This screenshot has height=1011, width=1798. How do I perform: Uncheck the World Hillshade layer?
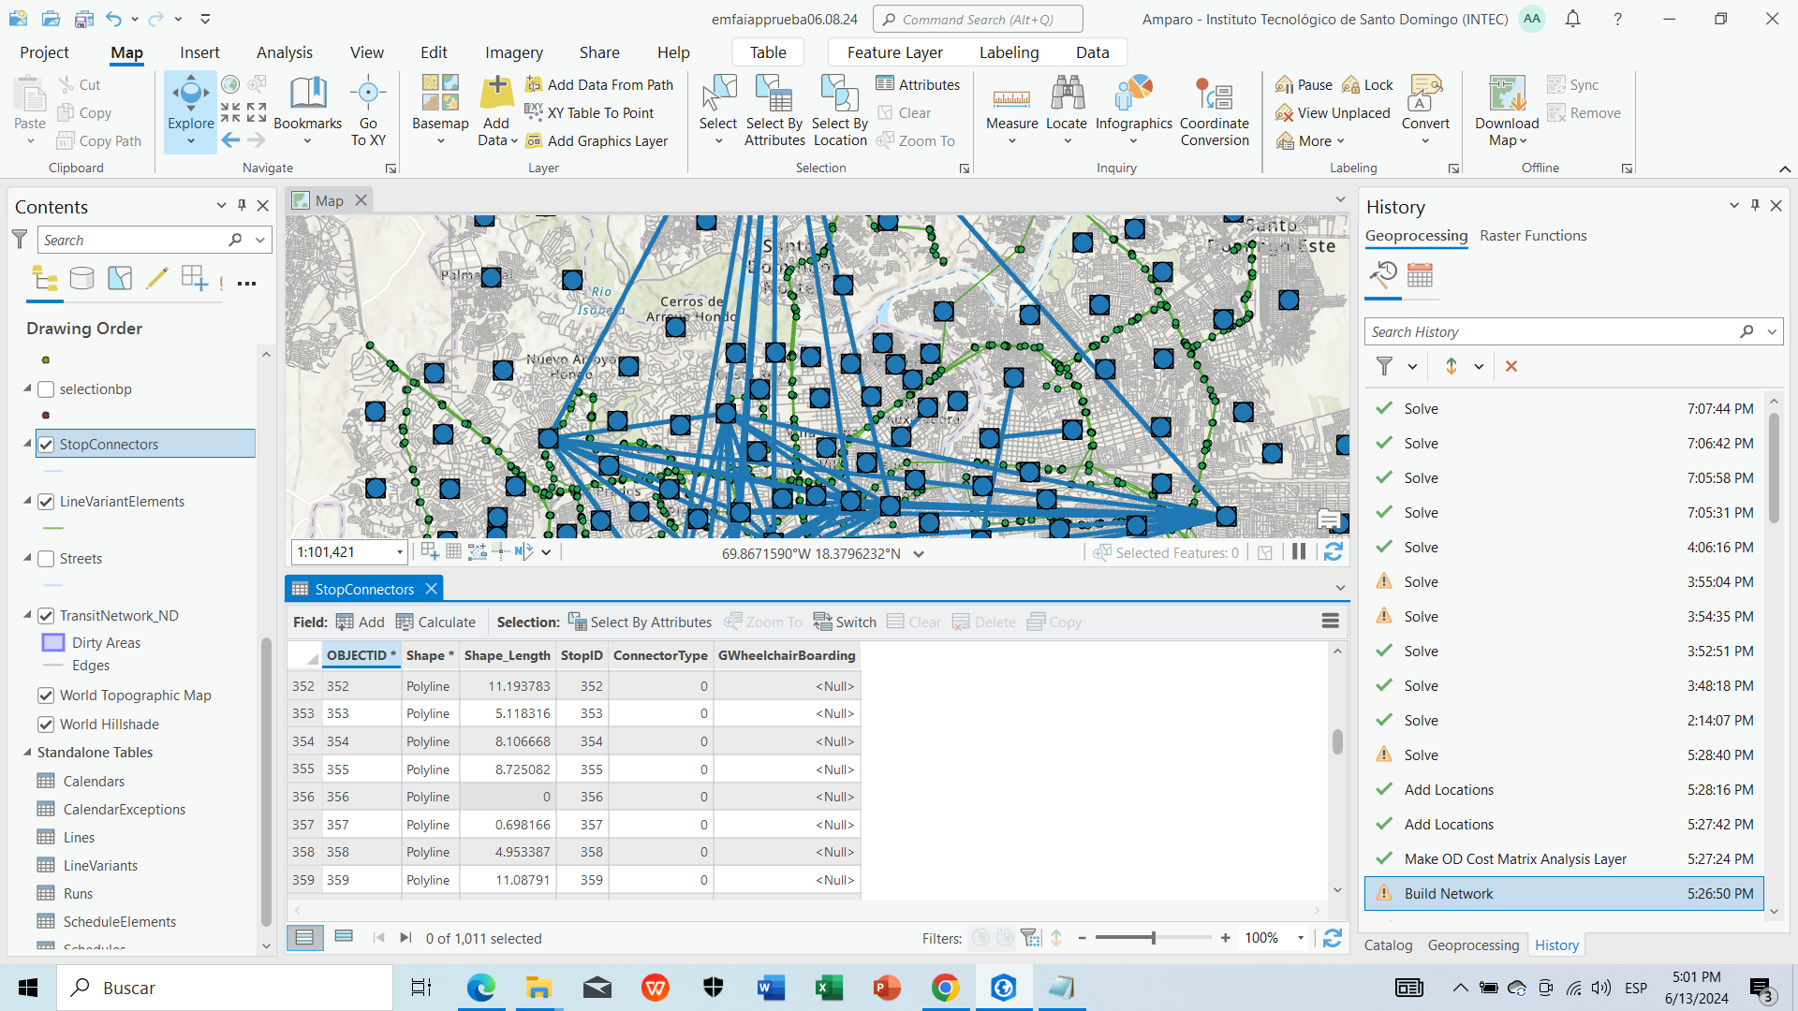pyautogui.click(x=46, y=725)
